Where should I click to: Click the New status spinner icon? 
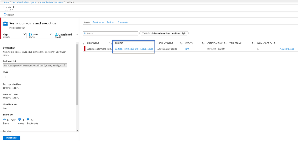(x=30, y=34)
